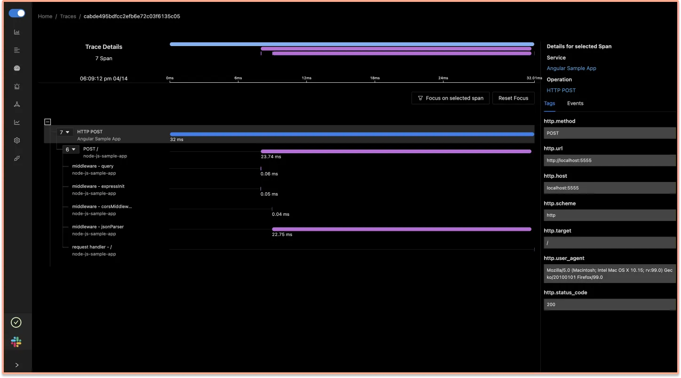Click the purple 22.75 ms jsonParser span bar
Image resolution: width=681 pixels, height=378 pixels.
click(x=402, y=229)
